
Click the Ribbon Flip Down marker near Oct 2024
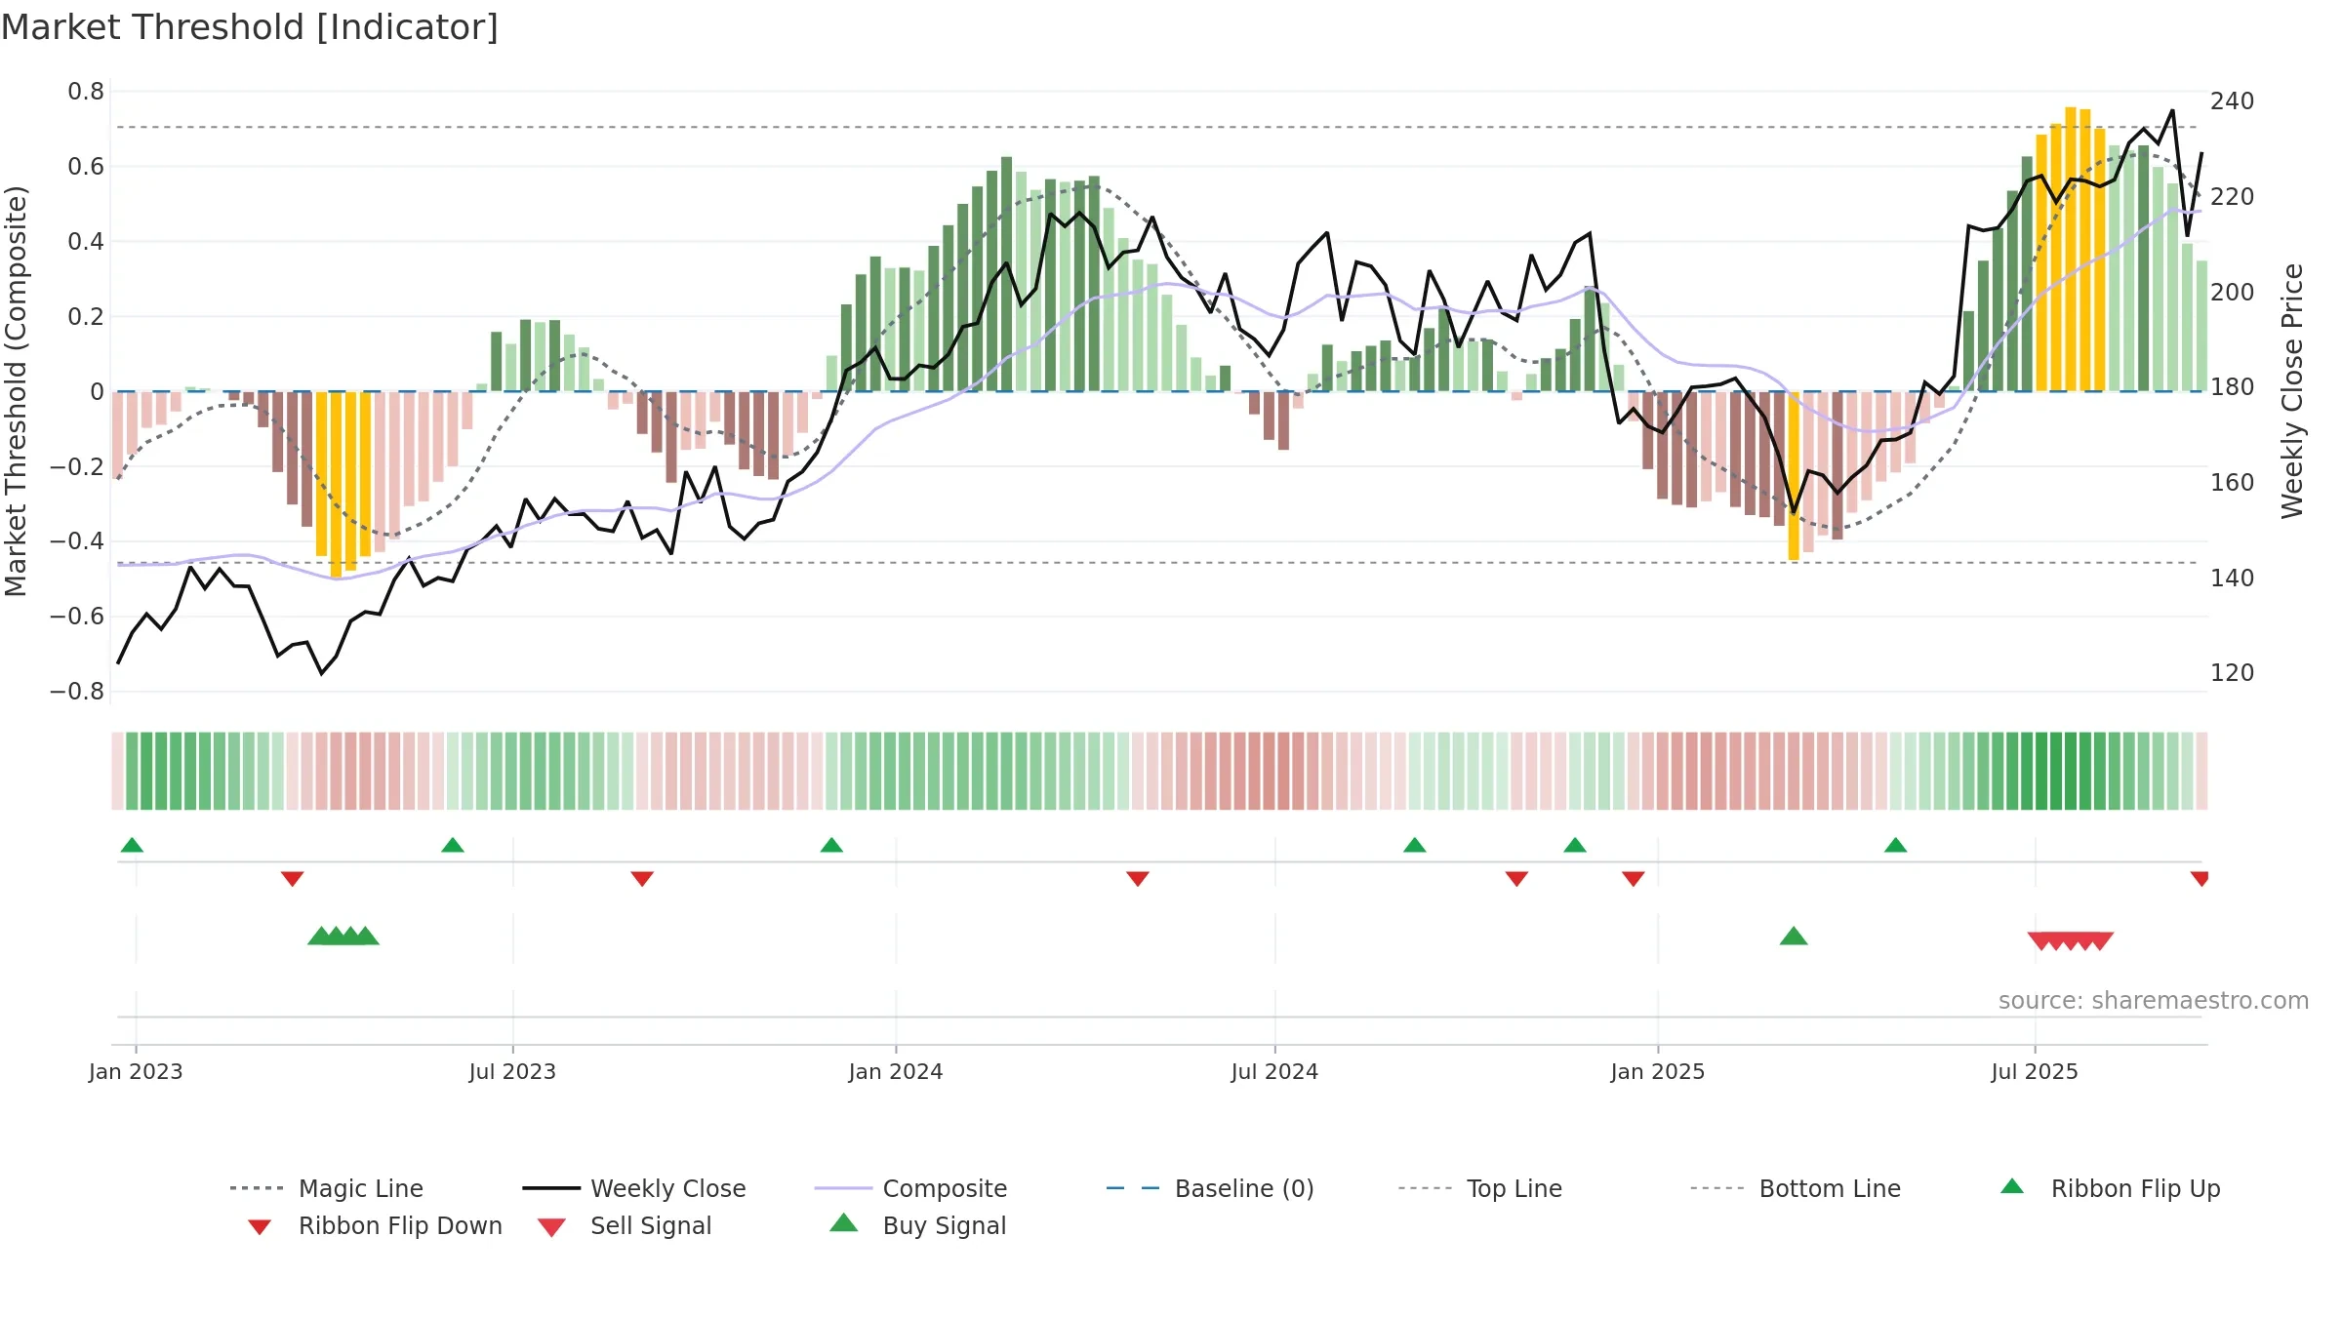click(1516, 879)
